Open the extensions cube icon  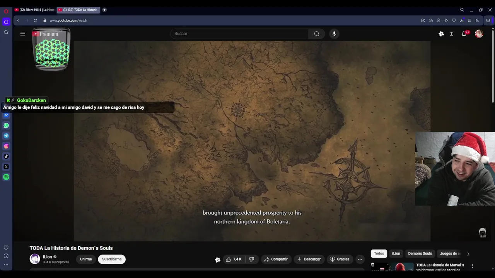tap(488, 20)
